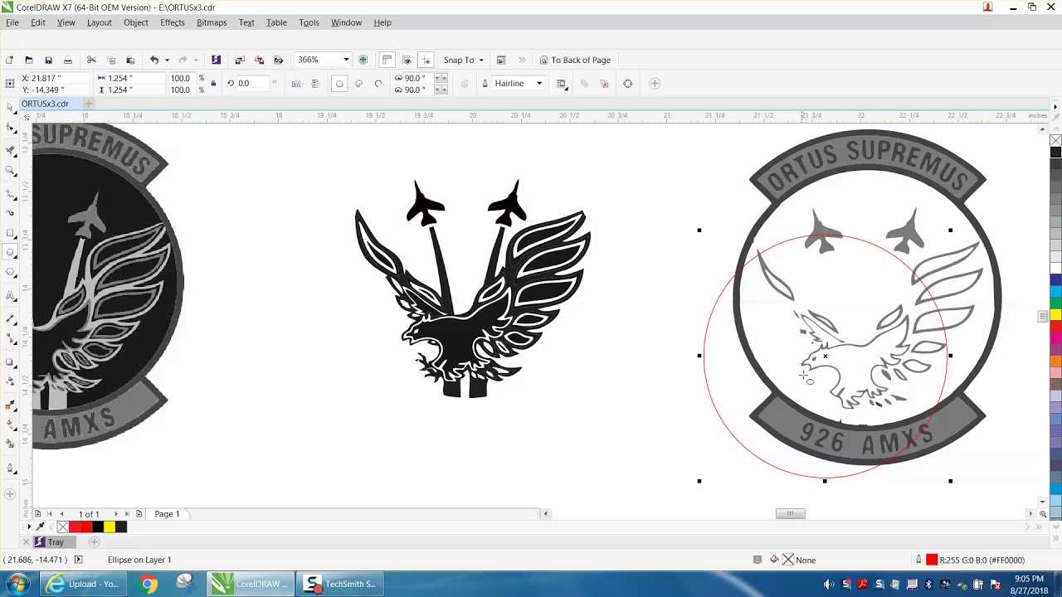Viewport: 1062px width, 597px height.
Task: Select the Artistic Media tool
Action: click(10, 213)
